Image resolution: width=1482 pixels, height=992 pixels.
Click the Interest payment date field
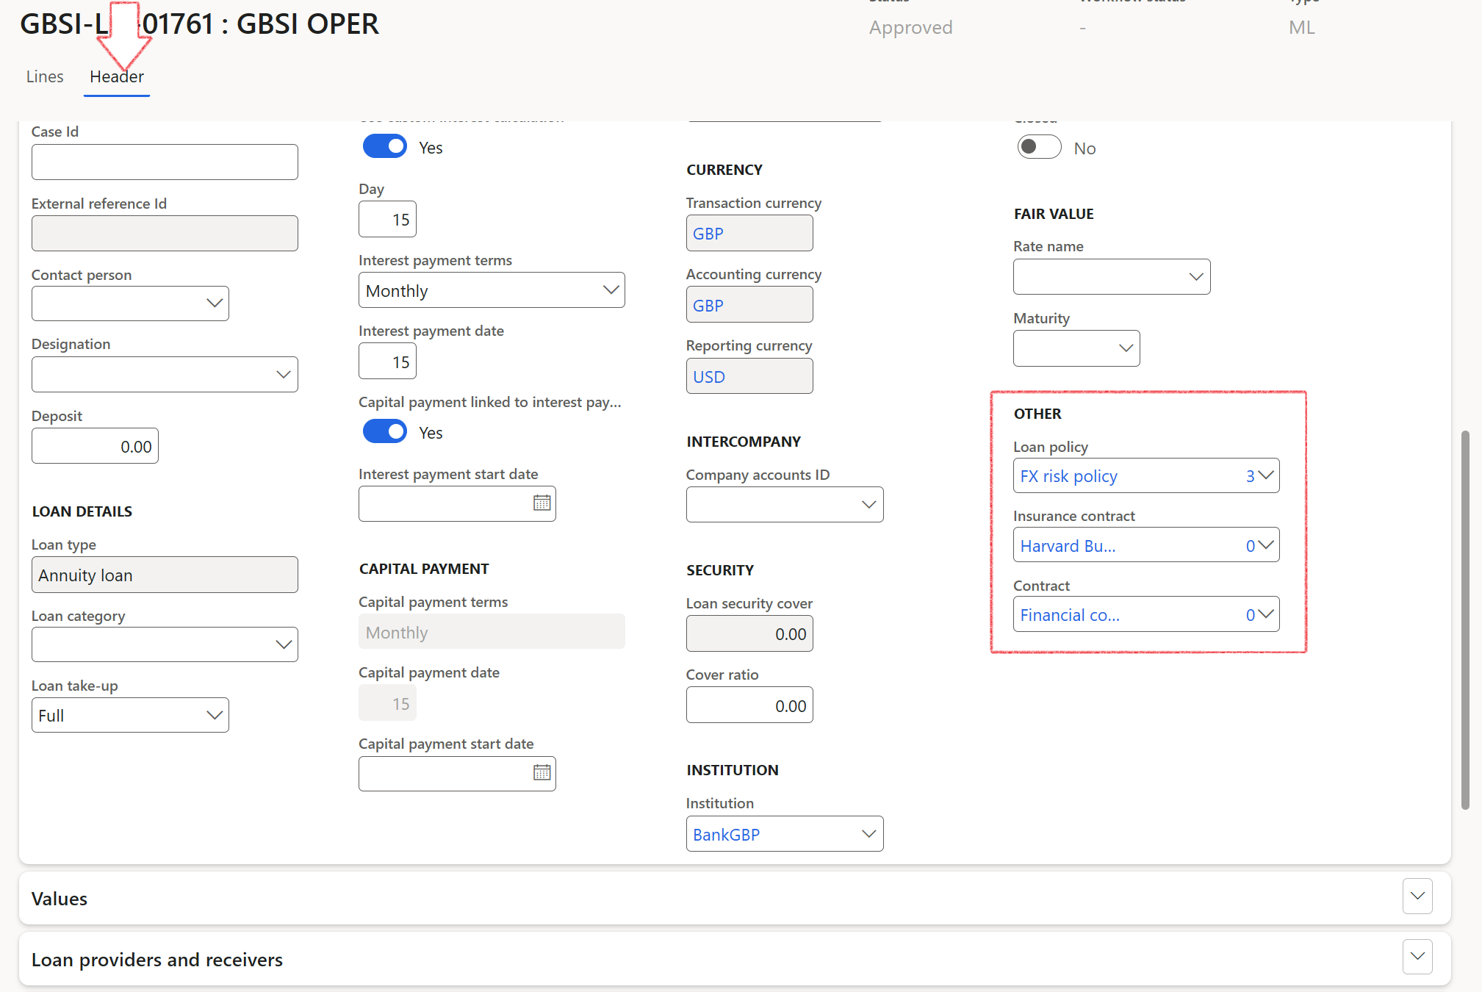click(387, 362)
